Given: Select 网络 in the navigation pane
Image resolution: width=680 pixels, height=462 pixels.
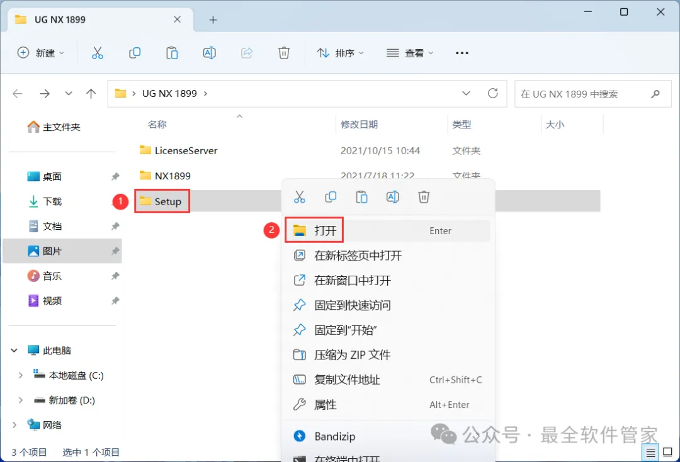Looking at the screenshot, I should point(45,425).
